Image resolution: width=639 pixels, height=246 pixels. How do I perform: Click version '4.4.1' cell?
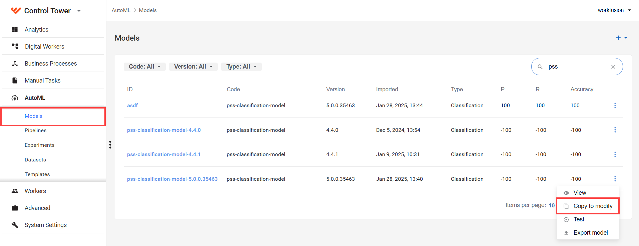[332, 154]
